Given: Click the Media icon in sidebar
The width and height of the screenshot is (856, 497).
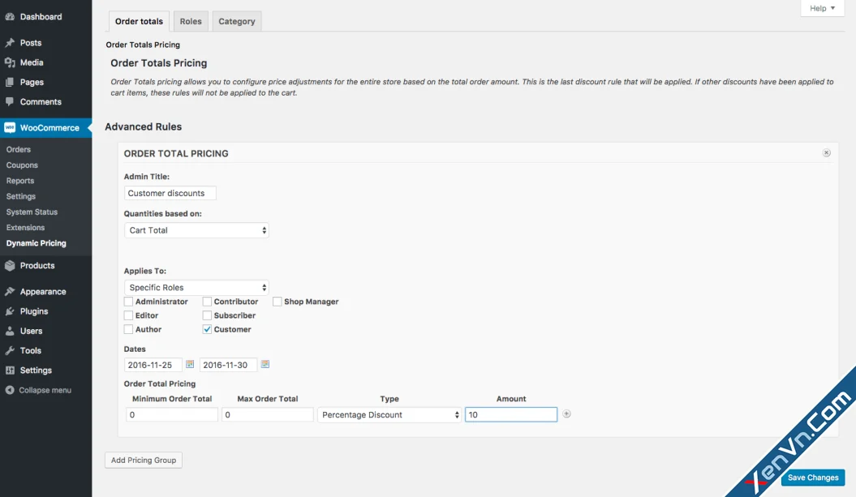Looking at the screenshot, I should click(10, 62).
